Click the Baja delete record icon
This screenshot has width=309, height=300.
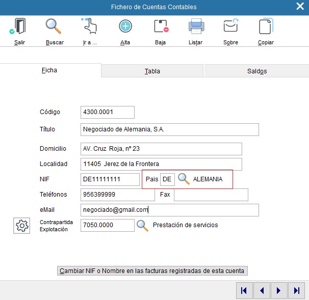click(x=161, y=26)
